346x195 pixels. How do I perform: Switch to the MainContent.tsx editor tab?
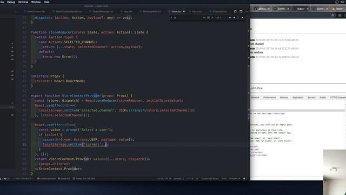point(35,11)
